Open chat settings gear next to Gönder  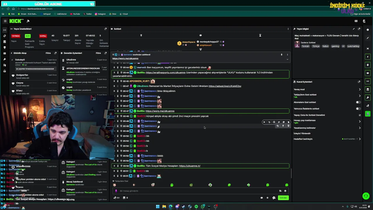point(268,198)
